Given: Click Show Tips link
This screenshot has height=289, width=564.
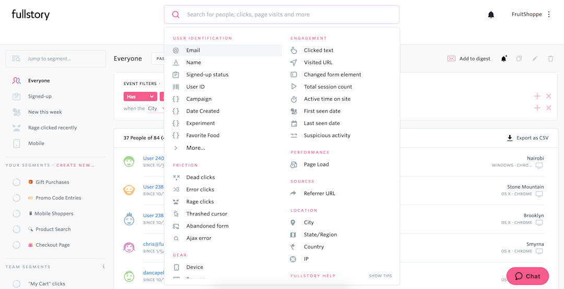Looking at the screenshot, I should click(x=380, y=276).
